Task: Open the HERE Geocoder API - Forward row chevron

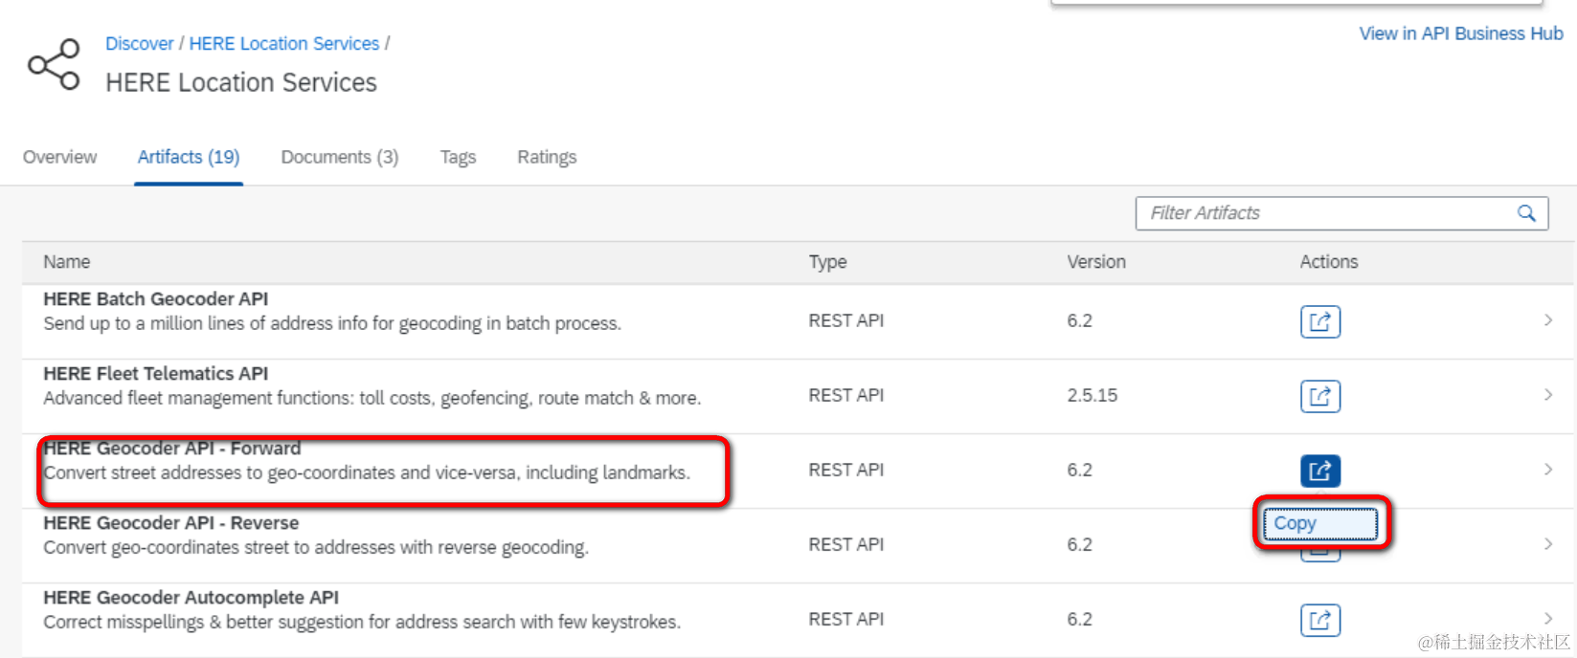Action: [1547, 470]
